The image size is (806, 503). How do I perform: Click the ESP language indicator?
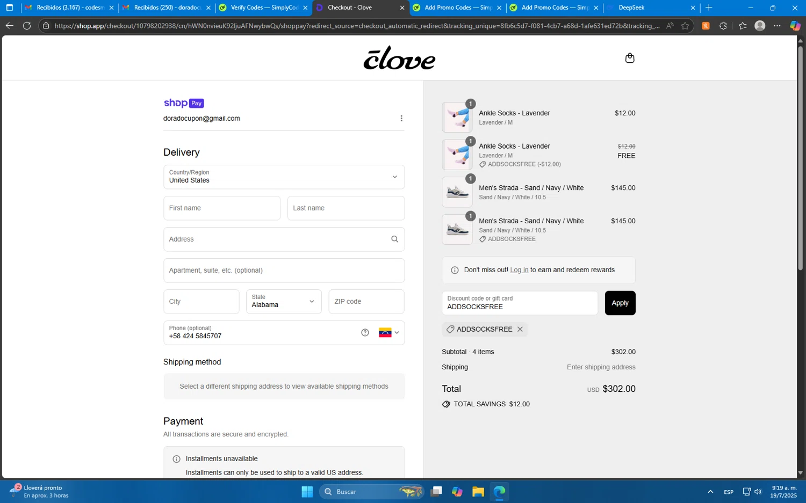[729, 492]
